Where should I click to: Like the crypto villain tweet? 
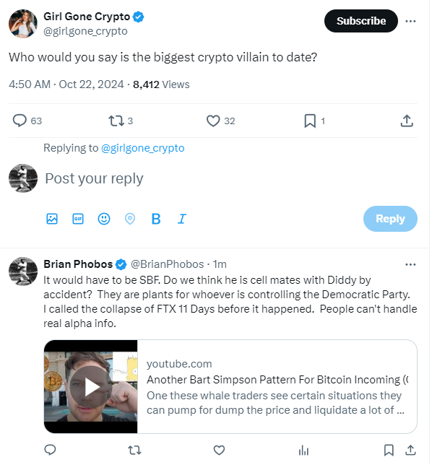point(213,121)
